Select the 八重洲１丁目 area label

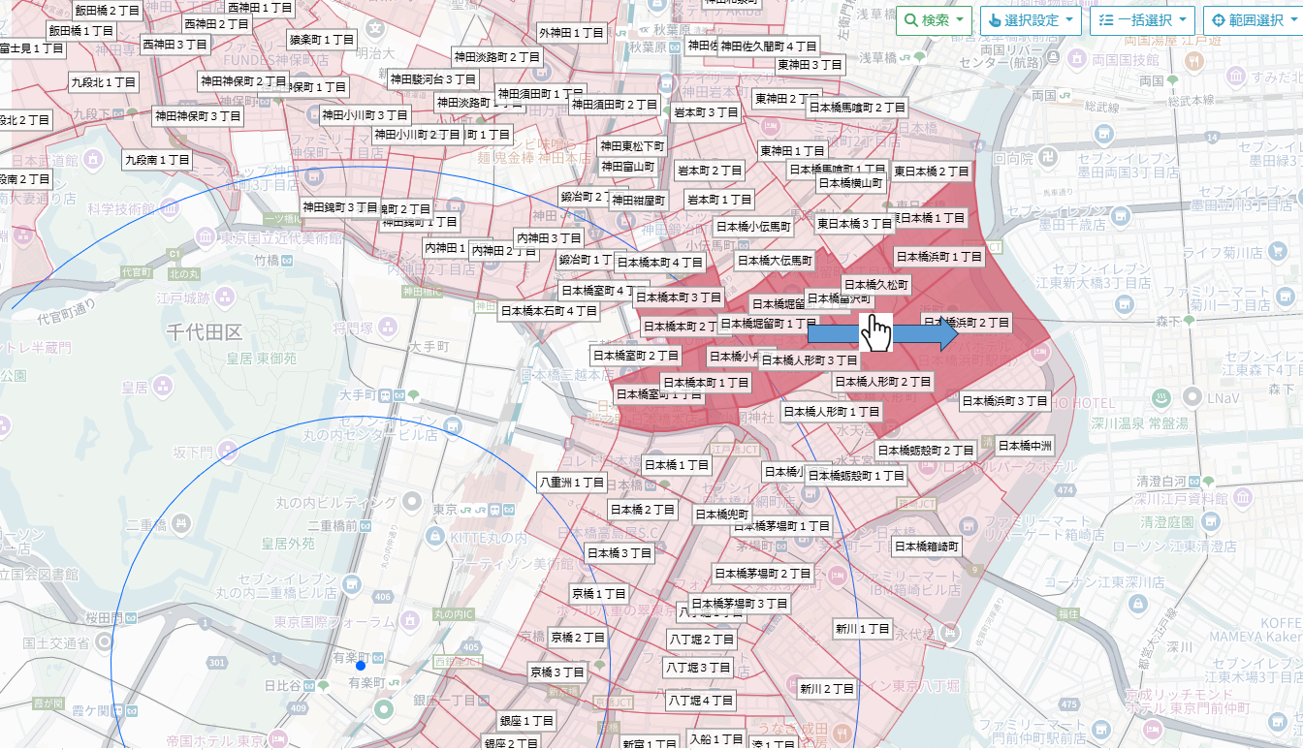click(572, 482)
